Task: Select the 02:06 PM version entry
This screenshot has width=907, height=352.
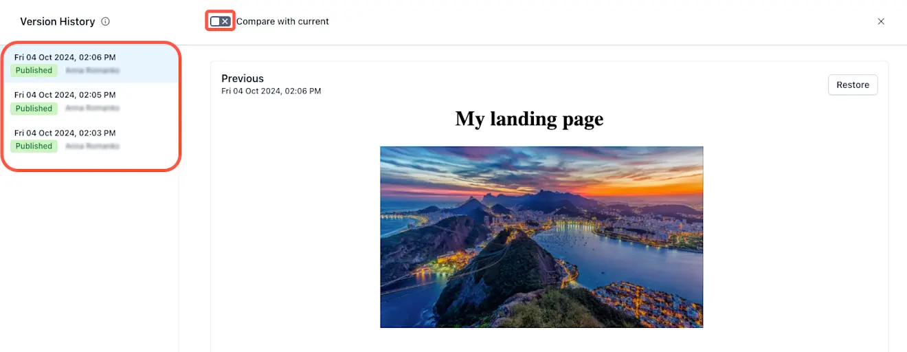Action: 90,64
